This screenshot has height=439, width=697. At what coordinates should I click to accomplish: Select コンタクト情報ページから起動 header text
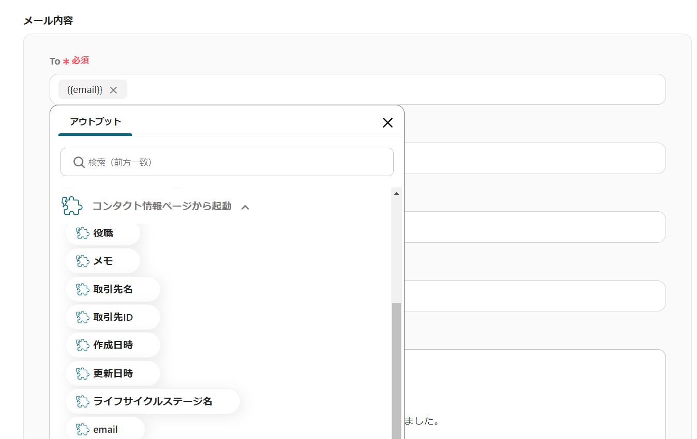(x=162, y=206)
